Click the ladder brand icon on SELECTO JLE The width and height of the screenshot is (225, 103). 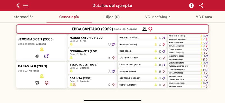[109, 71]
